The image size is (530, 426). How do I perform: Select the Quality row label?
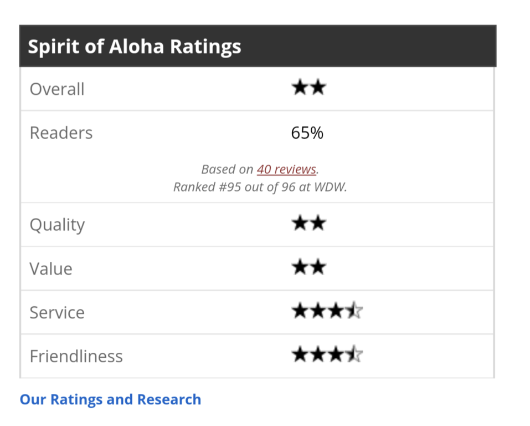click(57, 225)
